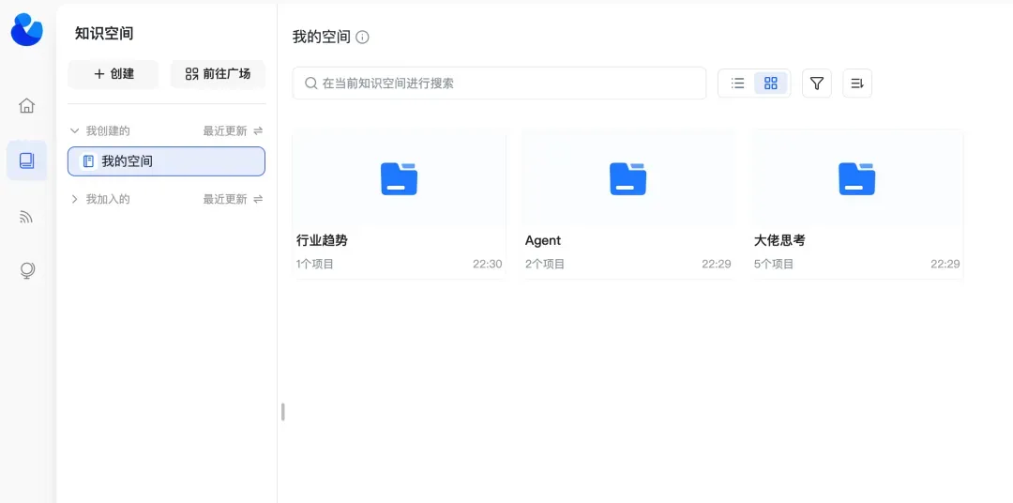Click the blue app logo
1013x503 pixels.
pos(27,30)
